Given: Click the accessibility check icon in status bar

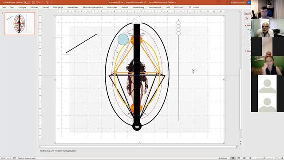Looking at the screenshot, I should tap(15, 158).
